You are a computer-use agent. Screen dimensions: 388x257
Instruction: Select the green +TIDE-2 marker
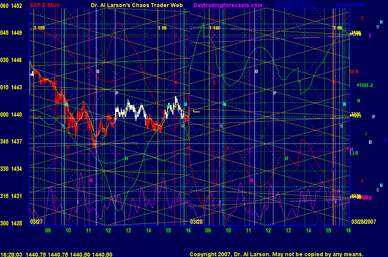pyautogui.click(x=365, y=85)
